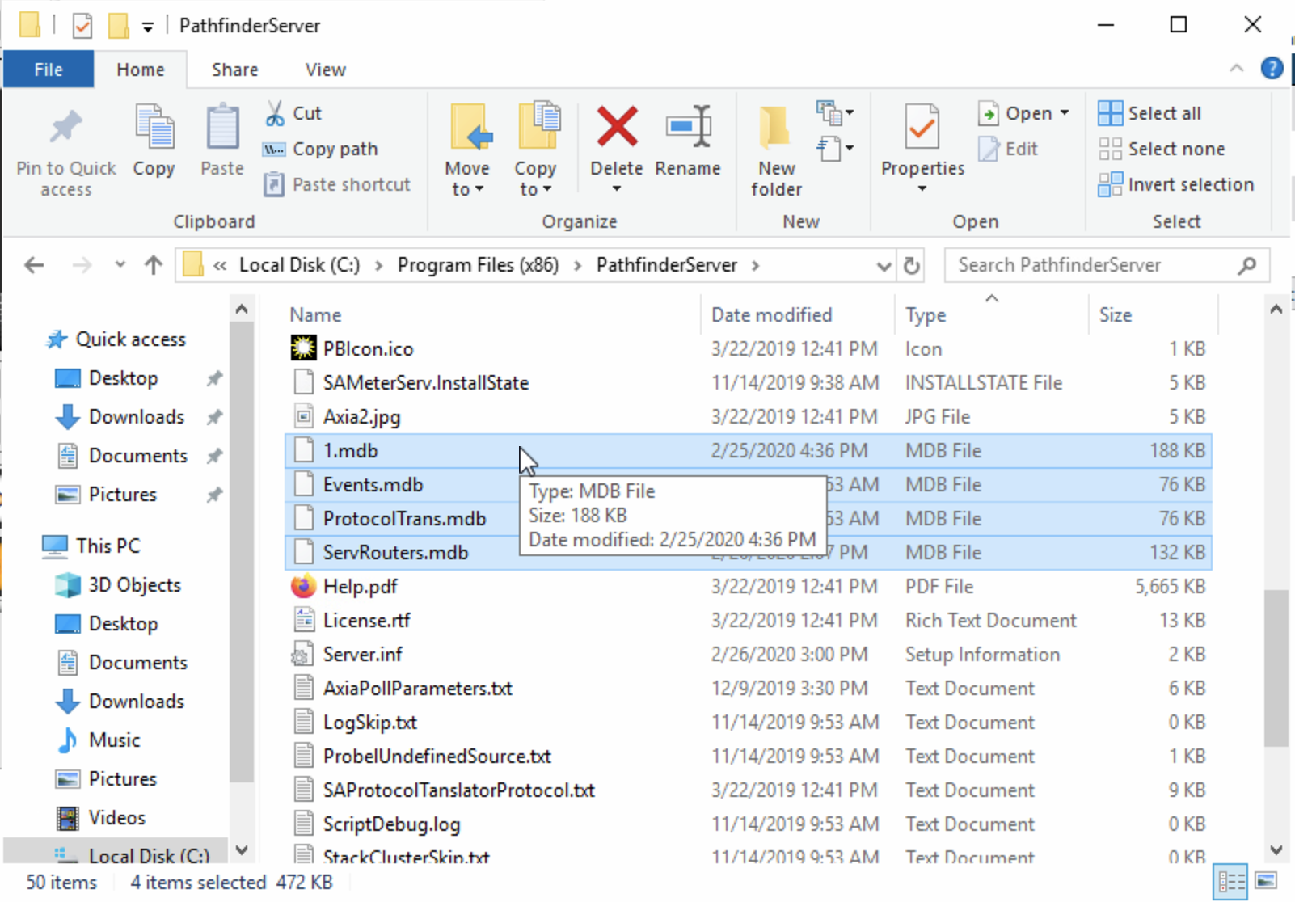Click the Copy ribbon icon
This screenshot has height=902, width=1295.
click(154, 128)
